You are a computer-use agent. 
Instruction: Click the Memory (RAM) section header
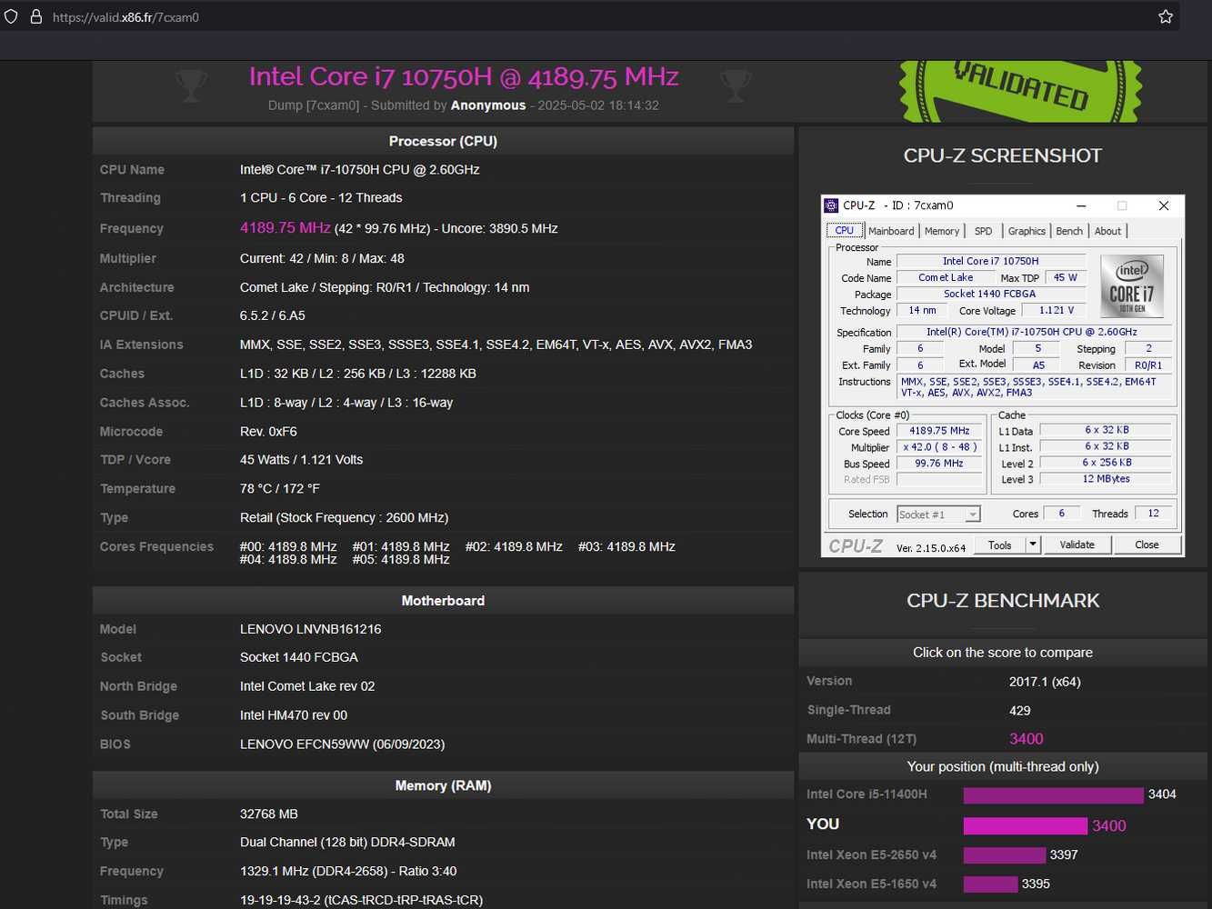click(x=443, y=785)
